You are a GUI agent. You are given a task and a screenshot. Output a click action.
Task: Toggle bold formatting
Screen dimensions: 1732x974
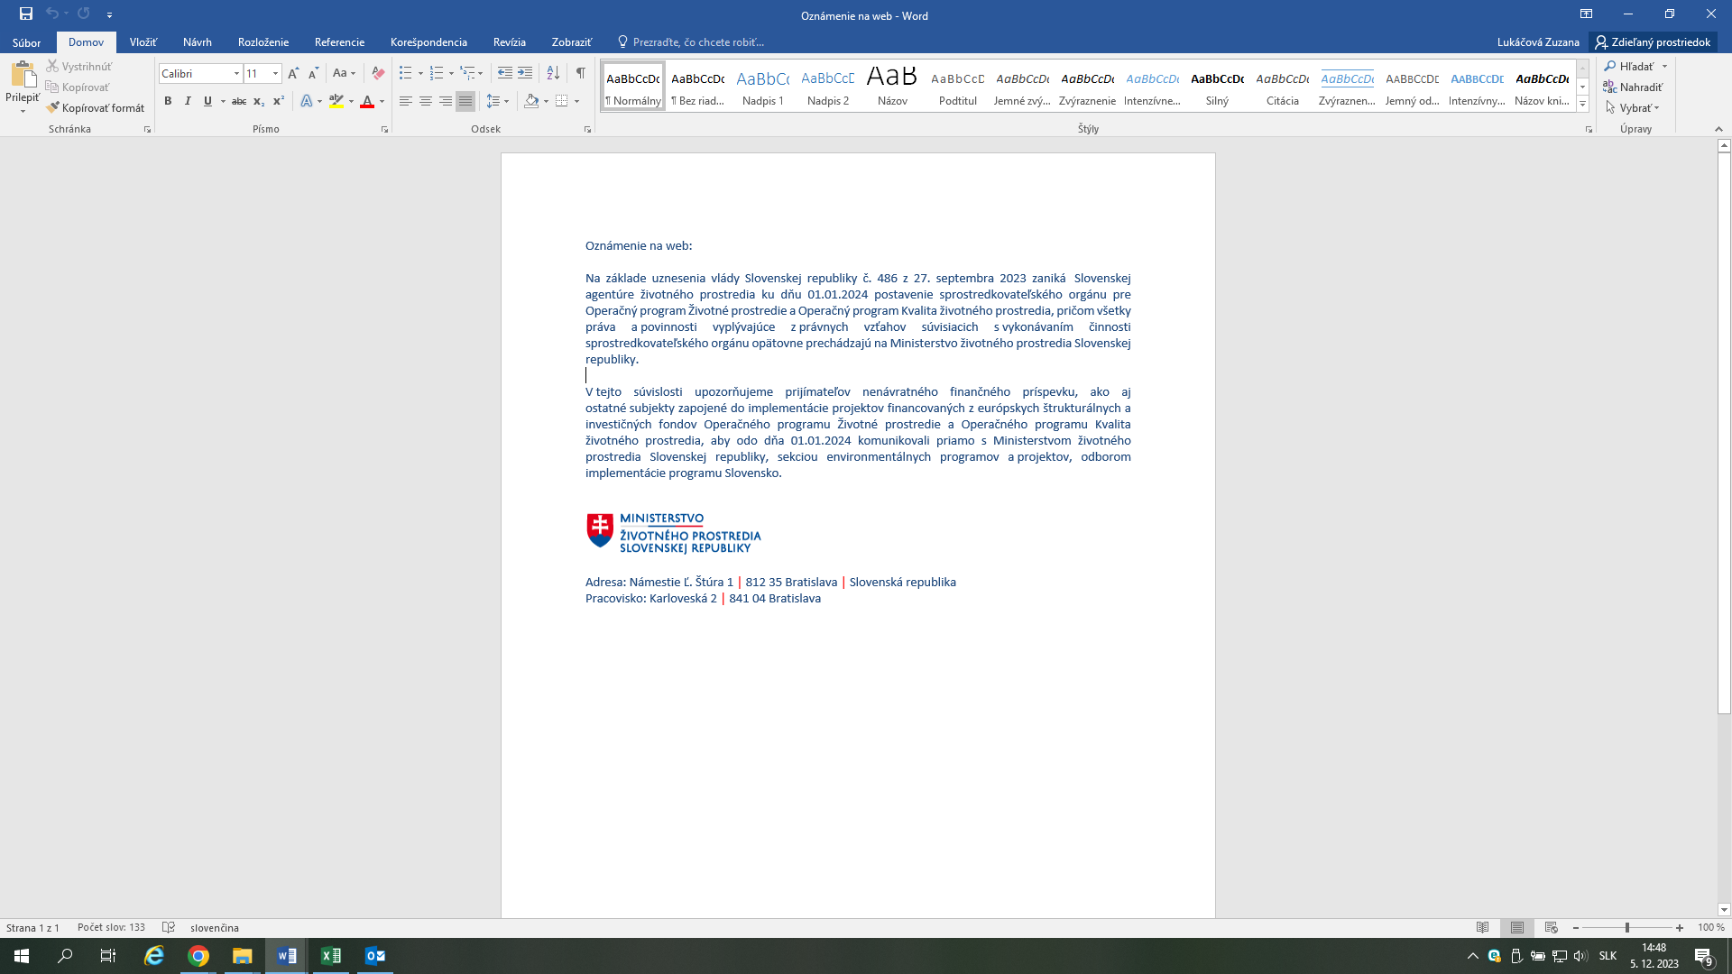coord(168,101)
